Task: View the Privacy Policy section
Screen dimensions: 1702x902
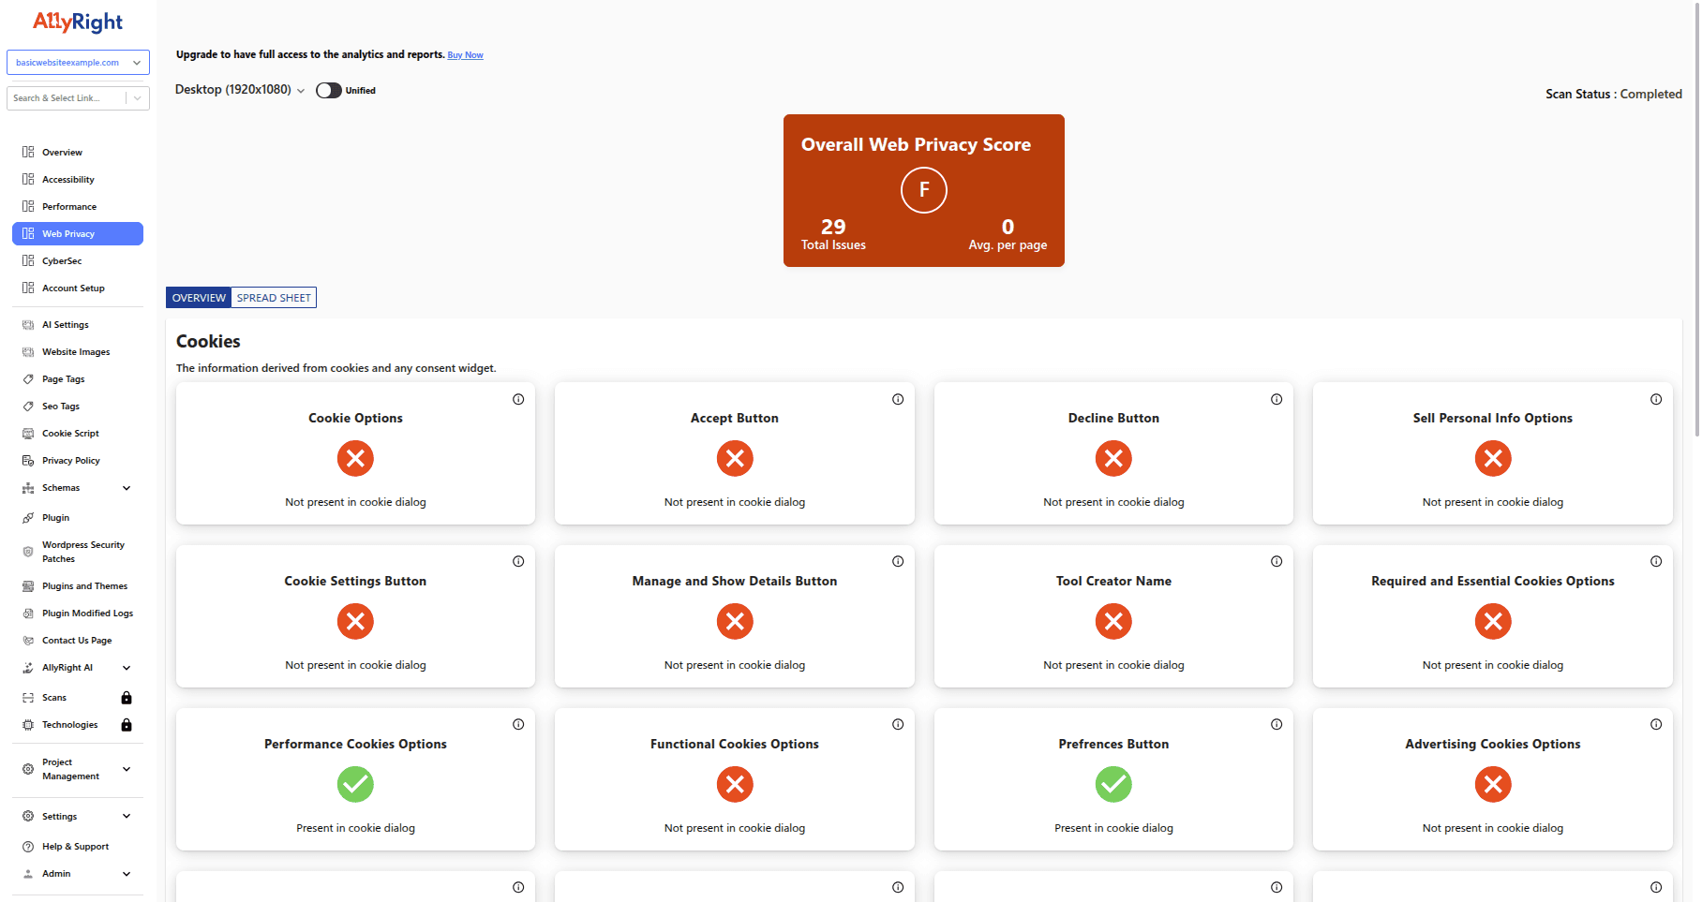Action: [72, 460]
